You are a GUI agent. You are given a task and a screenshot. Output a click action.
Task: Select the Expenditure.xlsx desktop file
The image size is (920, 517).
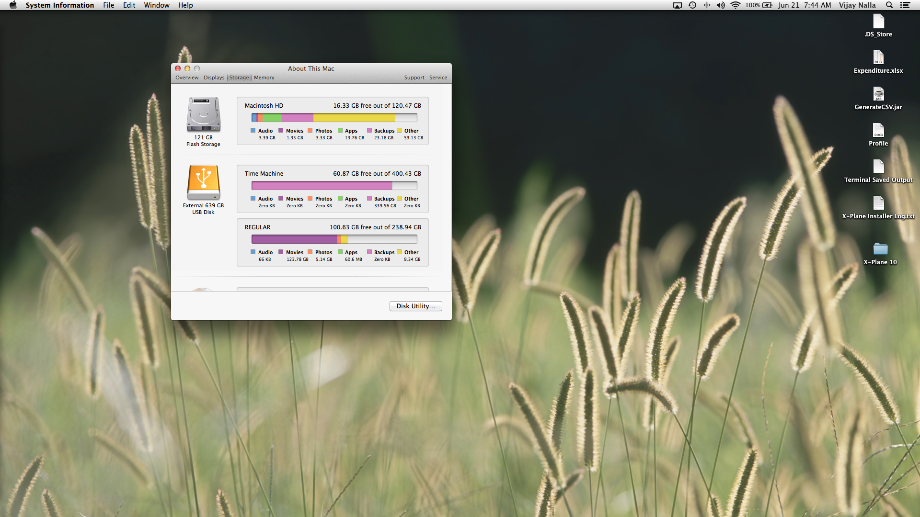click(878, 62)
